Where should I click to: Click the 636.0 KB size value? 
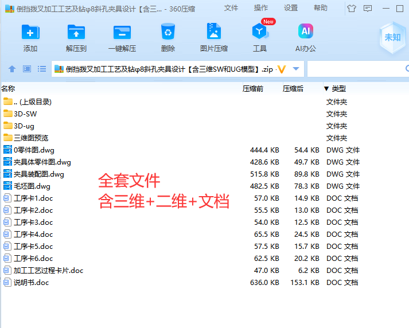point(264,282)
